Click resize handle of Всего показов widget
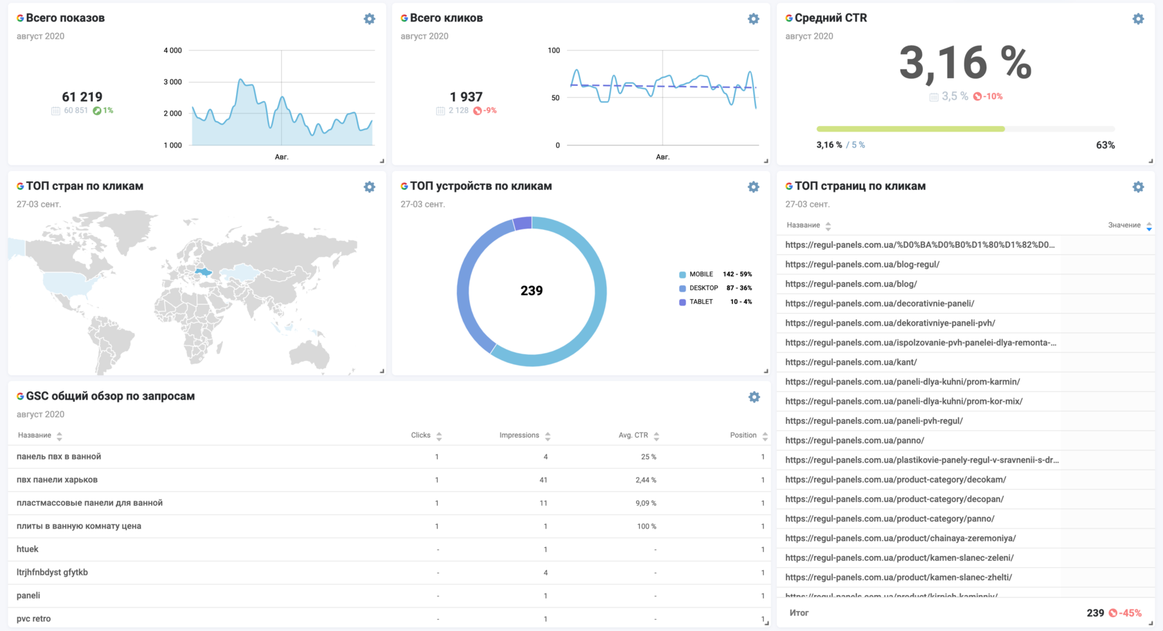This screenshot has height=631, width=1163. [382, 161]
